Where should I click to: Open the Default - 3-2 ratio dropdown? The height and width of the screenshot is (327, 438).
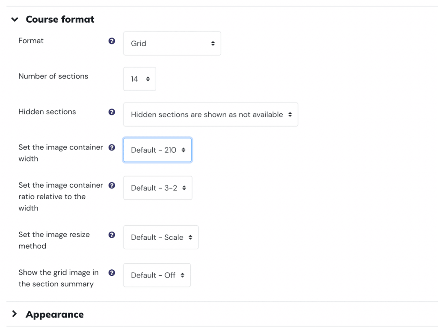pos(157,188)
